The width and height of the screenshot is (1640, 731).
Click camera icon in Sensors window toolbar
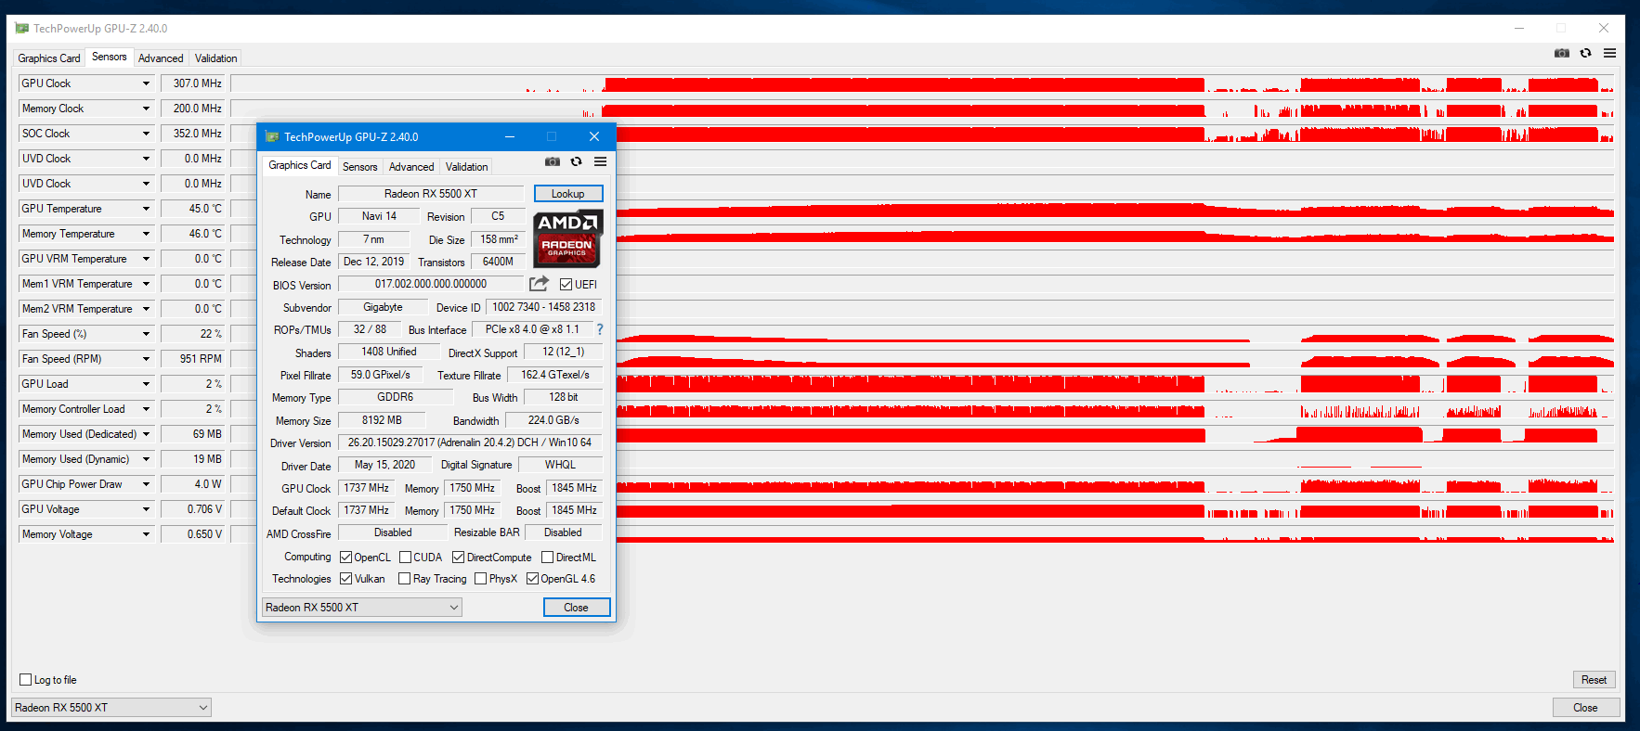tap(1562, 53)
